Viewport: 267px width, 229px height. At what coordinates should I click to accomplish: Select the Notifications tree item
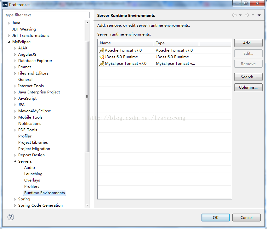(30, 124)
